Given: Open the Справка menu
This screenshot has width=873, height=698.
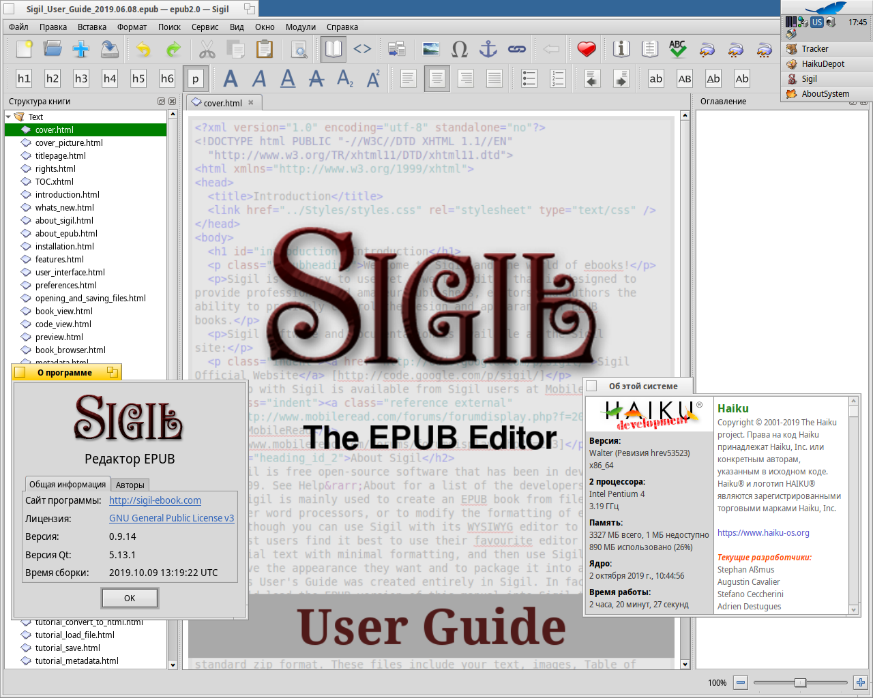Looking at the screenshot, I should point(342,27).
